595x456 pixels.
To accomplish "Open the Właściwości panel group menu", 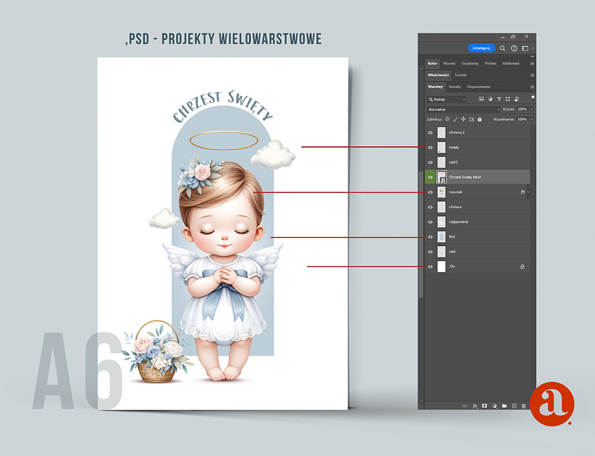I will point(532,75).
